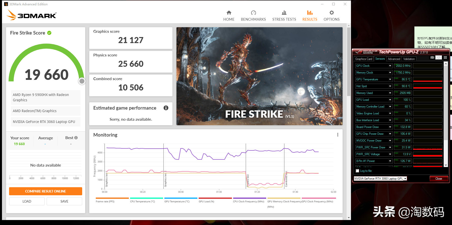This screenshot has height=225, width=452.
Task: Expand the Memory Clock sensor dropdown
Action: pyautogui.click(x=390, y=73)
